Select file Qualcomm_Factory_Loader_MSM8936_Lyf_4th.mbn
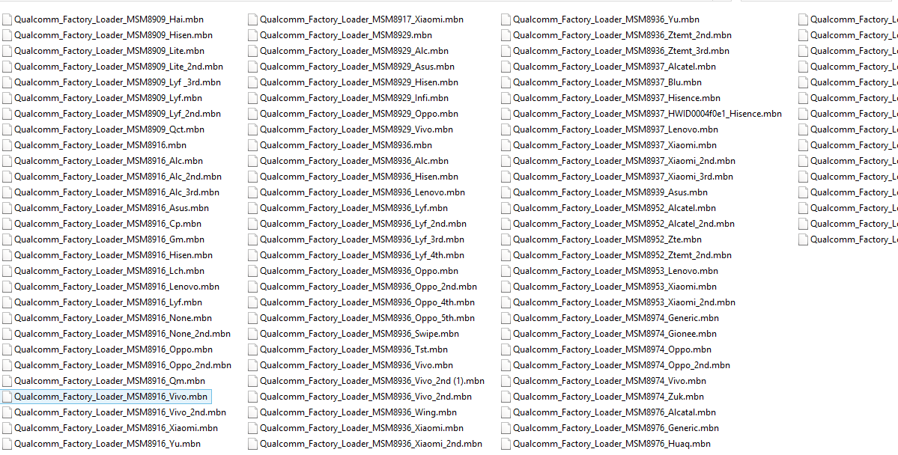This screenshot has height=455, width=898. click(x=362, y=254)
